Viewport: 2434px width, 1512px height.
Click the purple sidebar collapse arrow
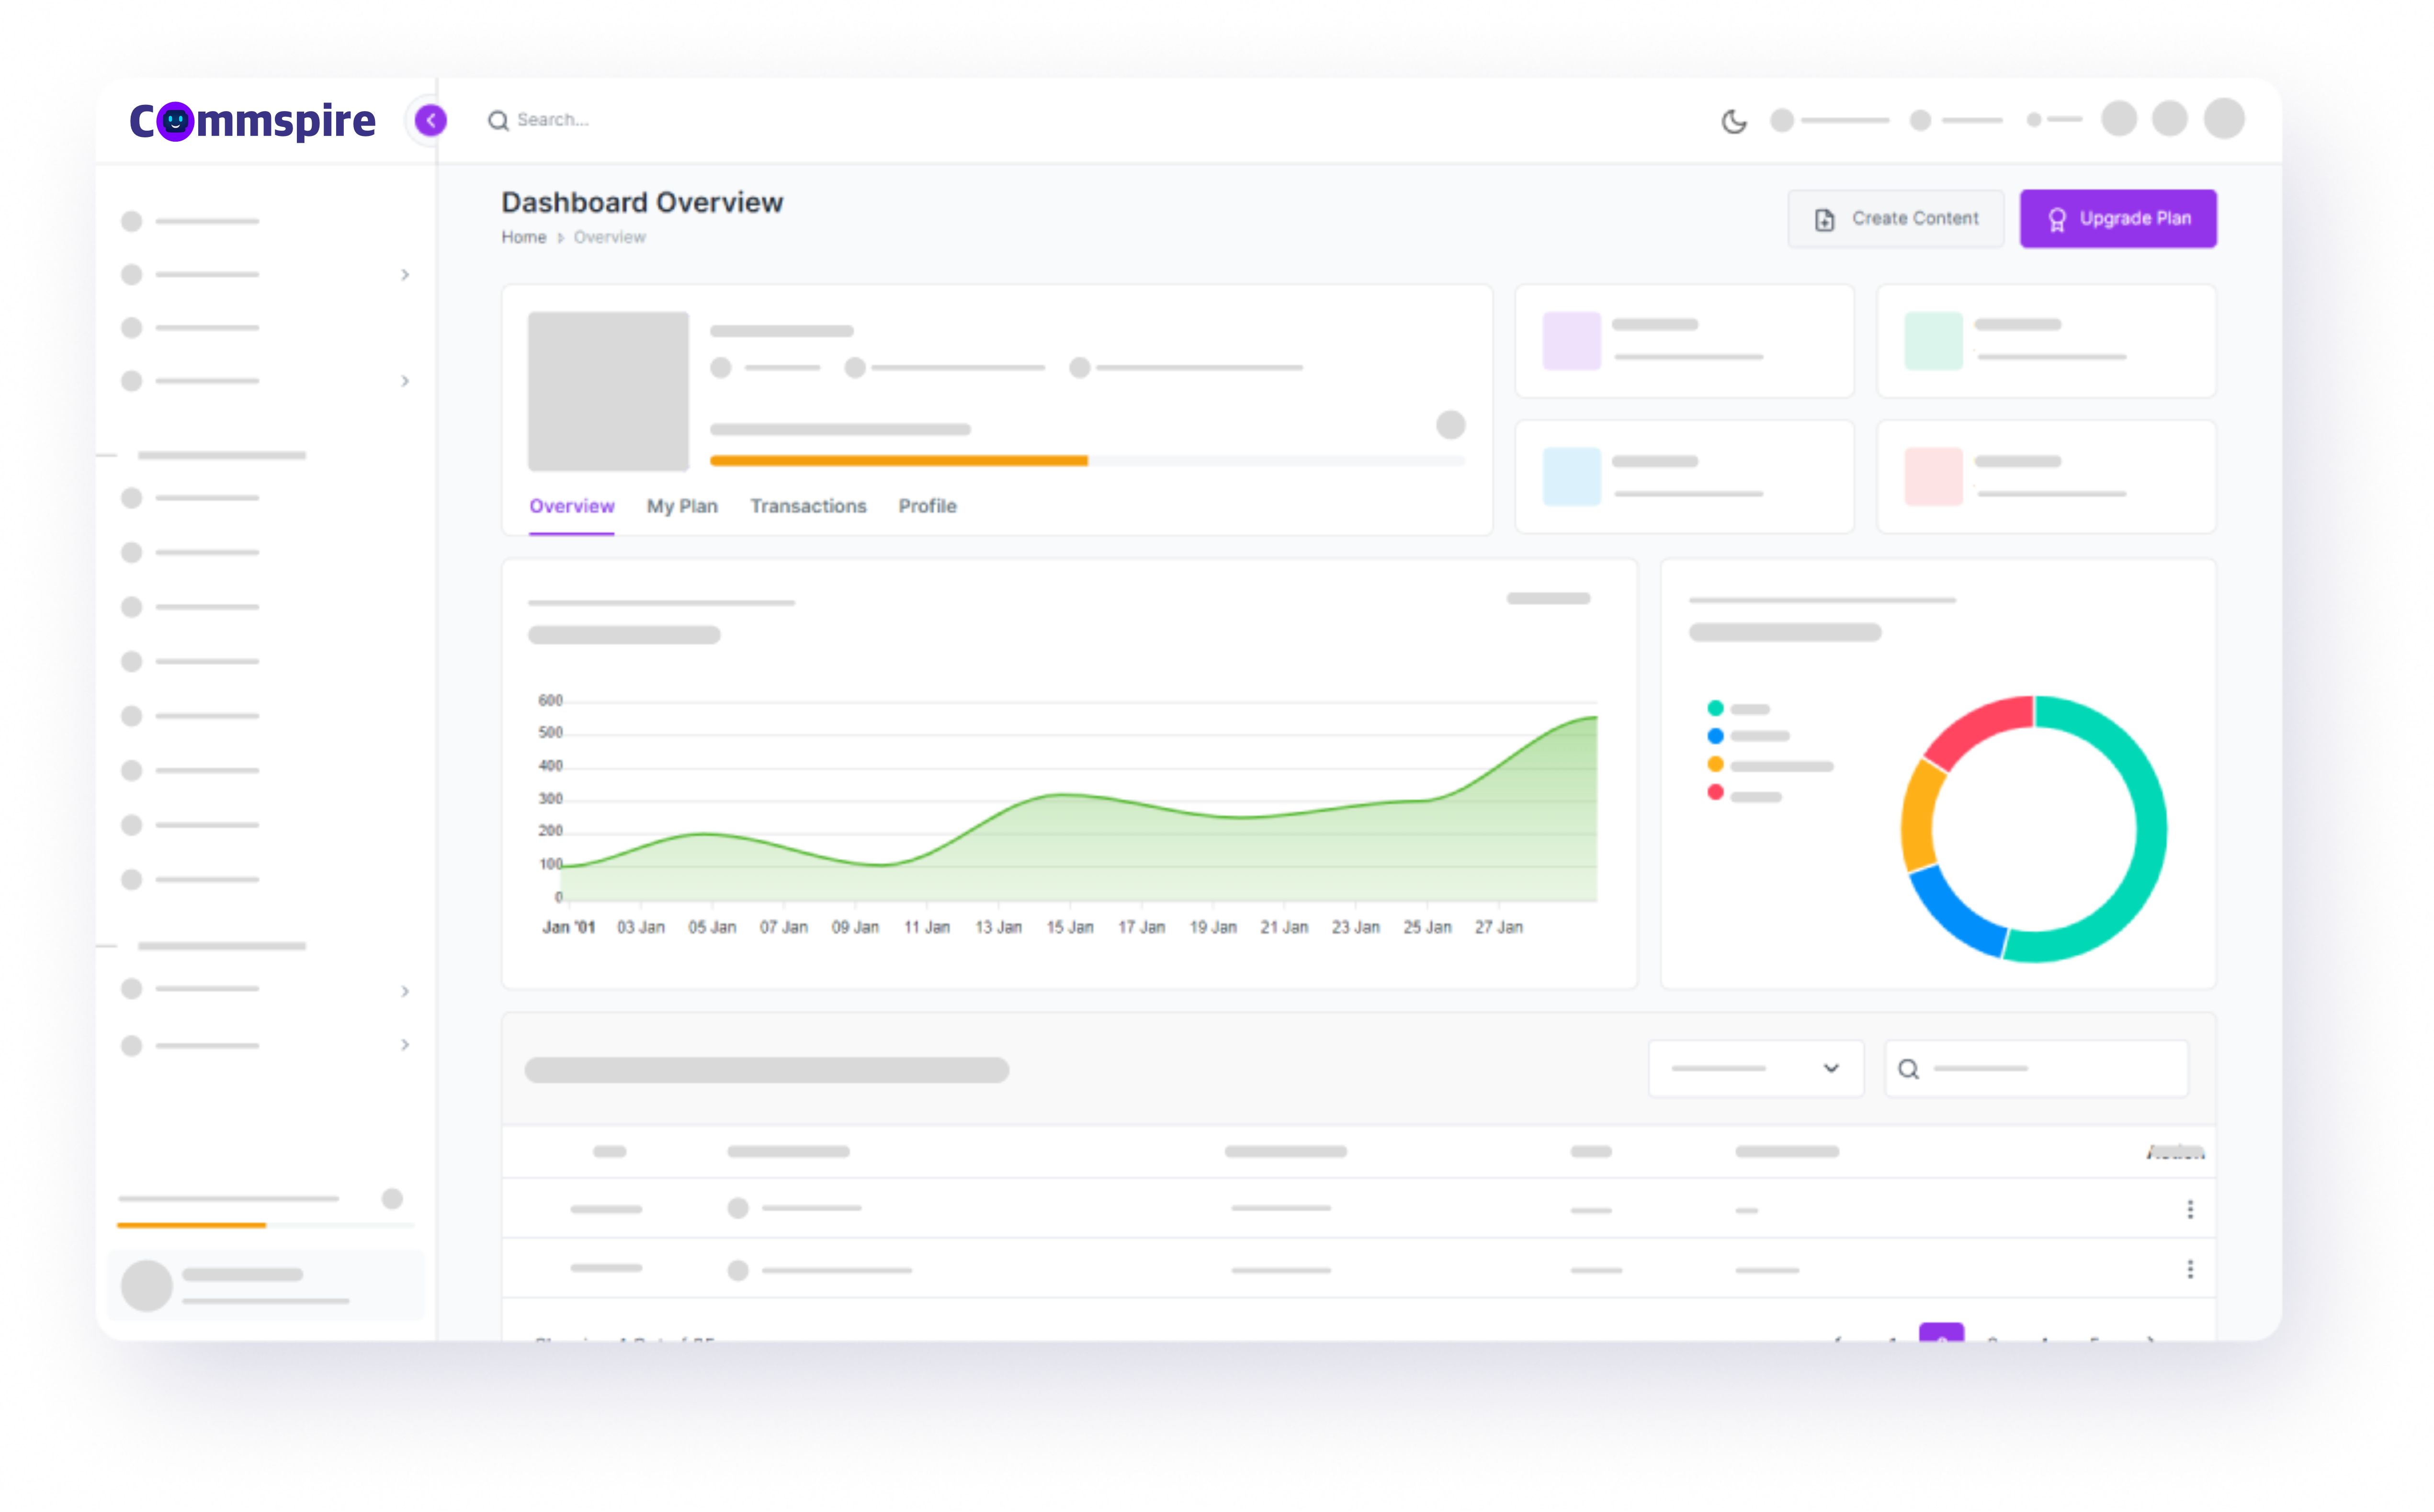(x=431, y=120)
